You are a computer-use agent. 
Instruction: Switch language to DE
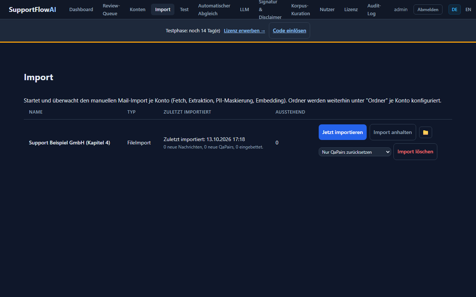(x=454, y=10)
